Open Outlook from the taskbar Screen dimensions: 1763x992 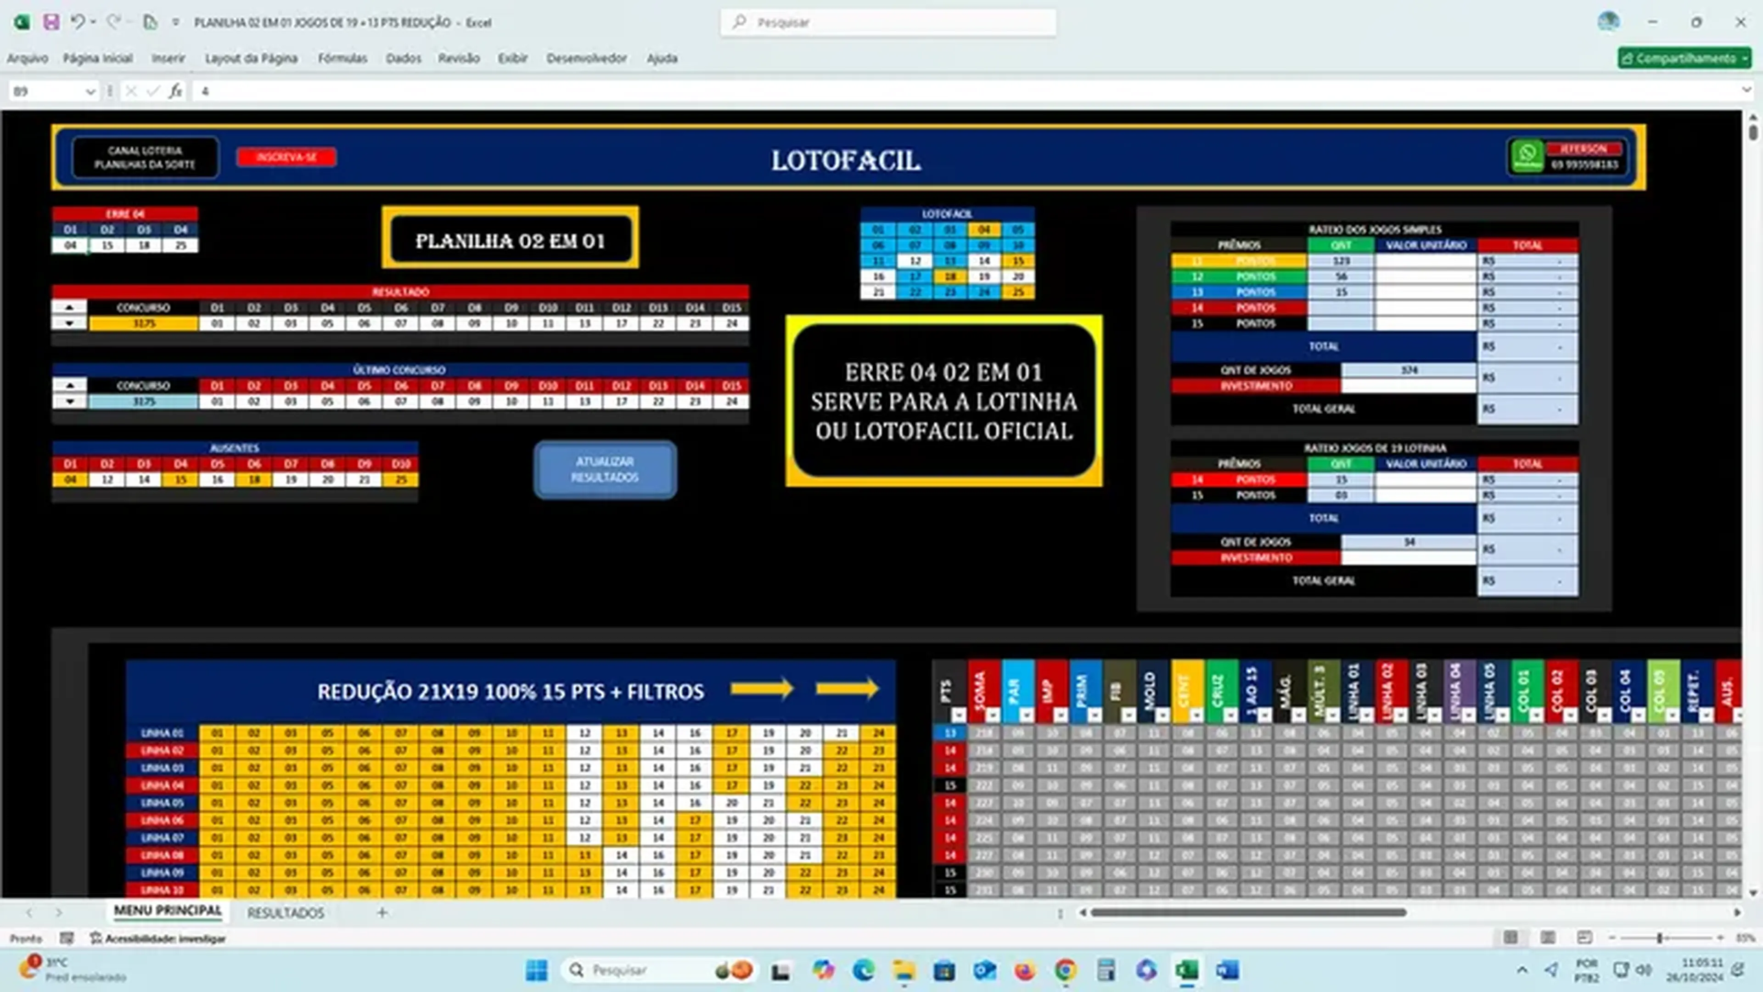[984, 970]
